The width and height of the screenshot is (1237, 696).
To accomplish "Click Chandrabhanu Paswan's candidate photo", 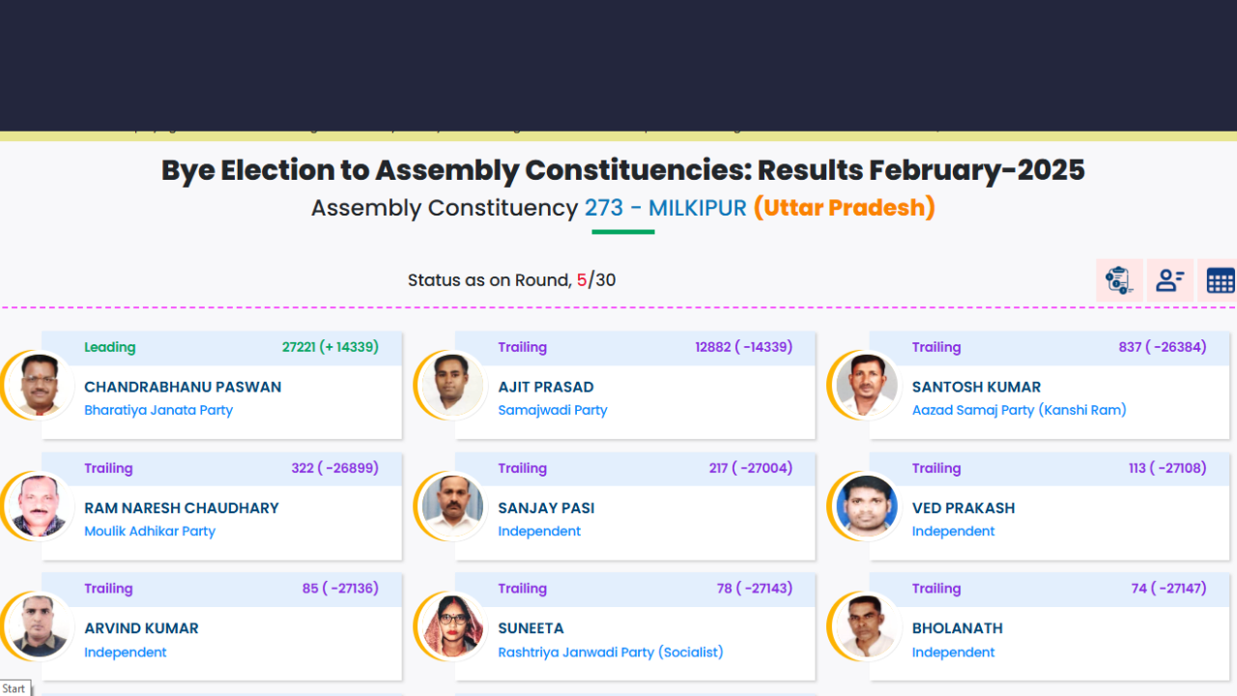I will 39,385.
